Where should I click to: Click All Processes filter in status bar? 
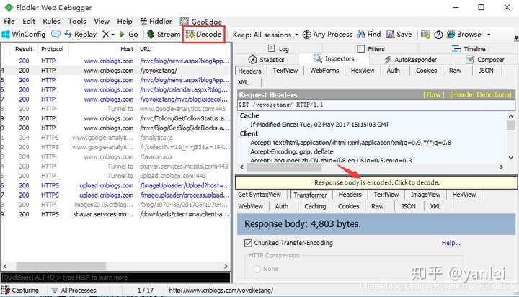tap(74, 291)
